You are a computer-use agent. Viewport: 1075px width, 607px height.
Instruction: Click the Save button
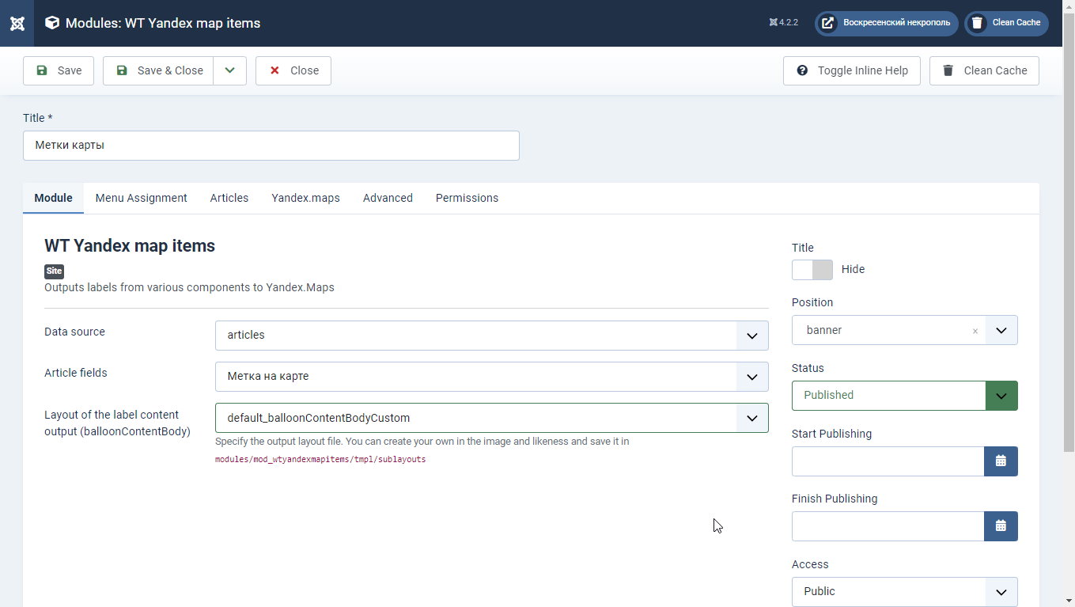click(x=59, y=70)
